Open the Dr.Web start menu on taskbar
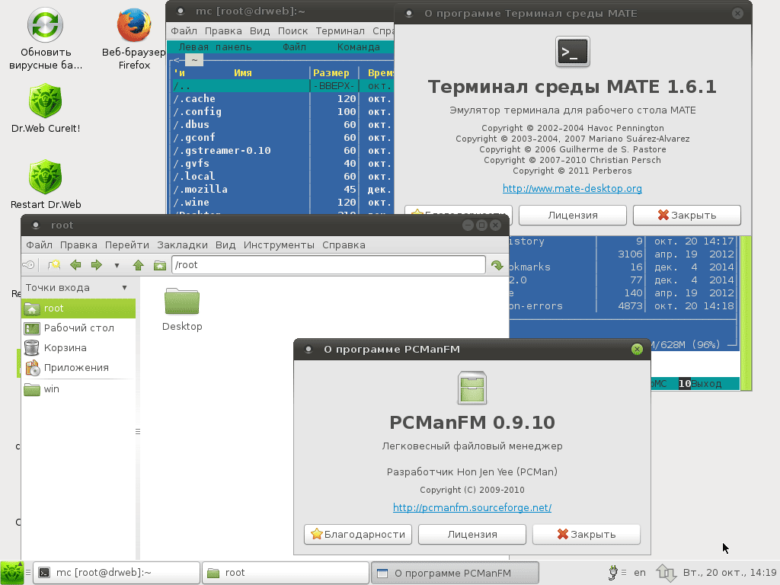780x585 pixels. coord(11,573)
